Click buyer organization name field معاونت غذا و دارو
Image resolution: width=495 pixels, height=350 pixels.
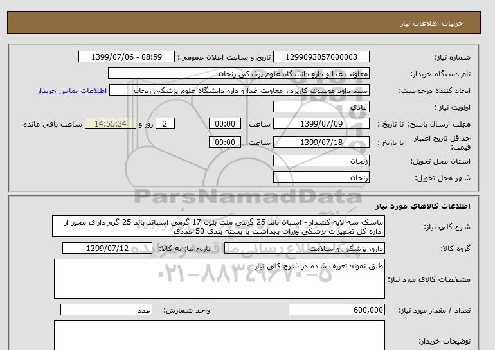pyautogui.click(x=239, y=73)
